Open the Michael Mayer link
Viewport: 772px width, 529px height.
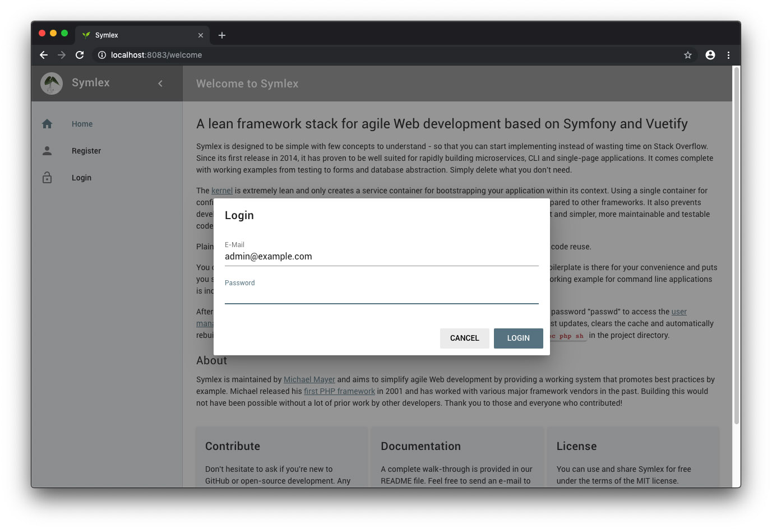(309, 379)
